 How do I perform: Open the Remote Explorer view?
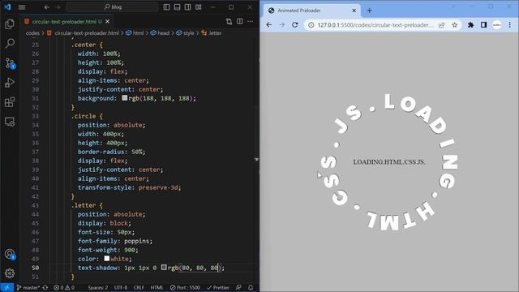pyautogui.click(x=10, y=122)
